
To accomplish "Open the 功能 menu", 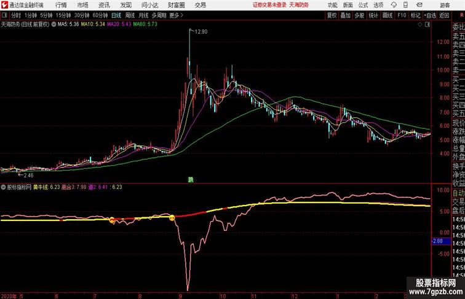I will point(332,5).
